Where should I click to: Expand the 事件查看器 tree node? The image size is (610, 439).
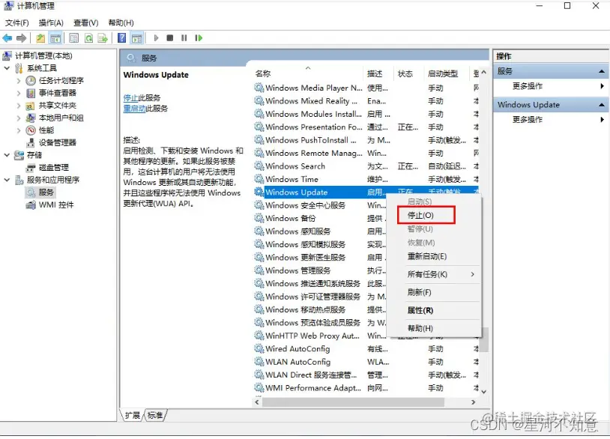18,94
